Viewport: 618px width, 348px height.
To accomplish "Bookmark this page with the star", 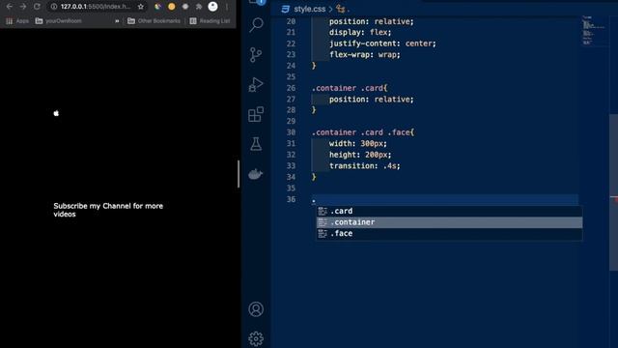I will click(141, 7).
